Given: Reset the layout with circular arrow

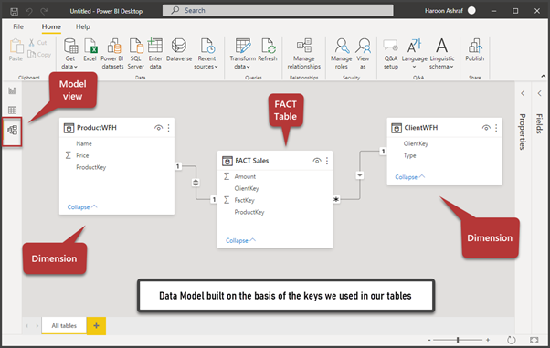Looking at the screenshot, I should [512, 340].
